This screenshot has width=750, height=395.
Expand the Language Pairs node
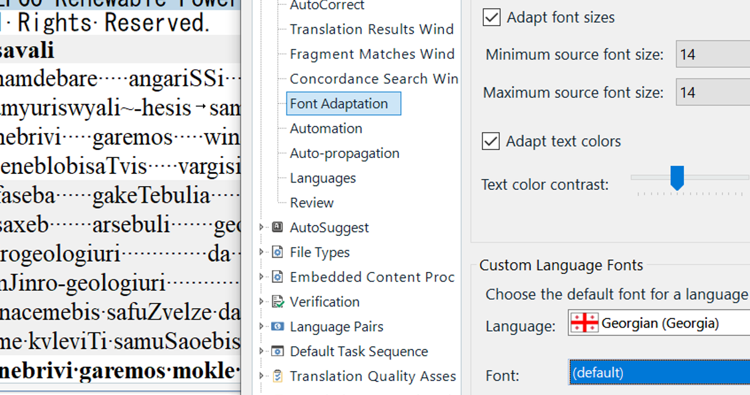click(262, 326)
